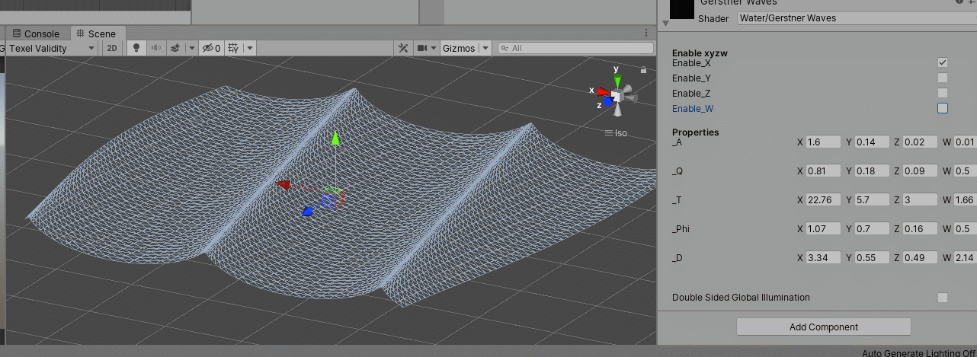Edit the _T W value 1.66
This screenshot has height=357, width=977.
tap(965, 199)
